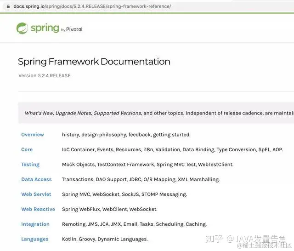
Task: Follow the Supported Versions link
Action: [x=118, y=113]
